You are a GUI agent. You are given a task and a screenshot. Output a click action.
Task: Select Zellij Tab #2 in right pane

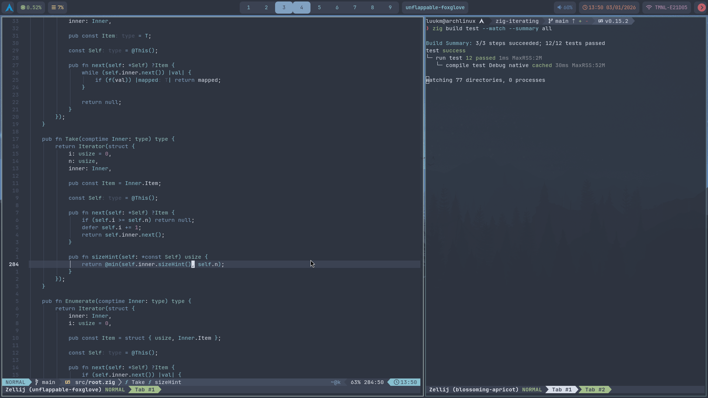pyautogui.click(x=595, y=390)
